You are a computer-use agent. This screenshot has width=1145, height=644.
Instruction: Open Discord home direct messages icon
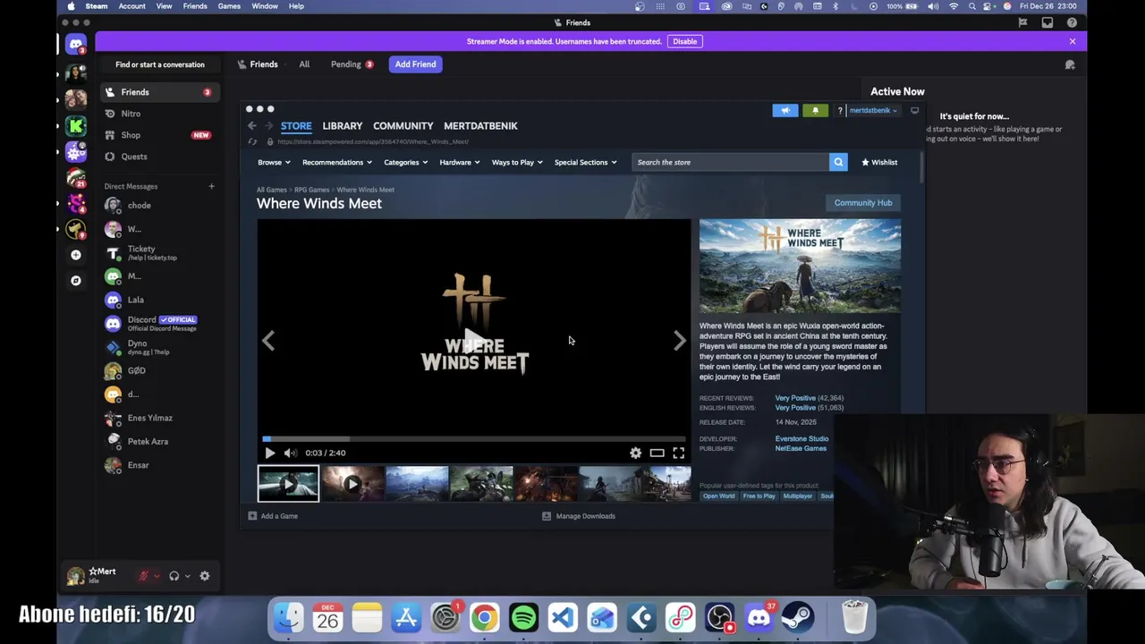click(76, 43)
